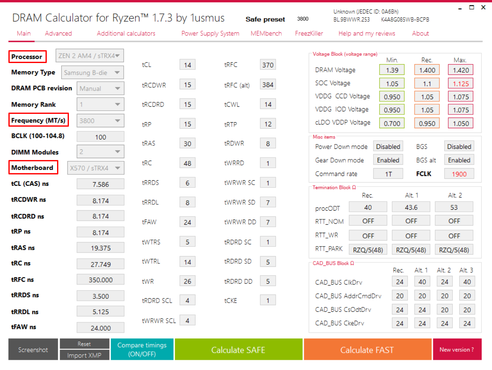
Task: Click the tRAS value 30
Action: 187,144
